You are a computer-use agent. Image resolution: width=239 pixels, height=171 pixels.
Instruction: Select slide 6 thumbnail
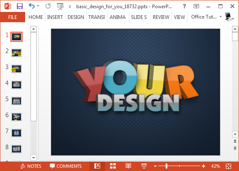pyautogui.click(x=16, y=117)
